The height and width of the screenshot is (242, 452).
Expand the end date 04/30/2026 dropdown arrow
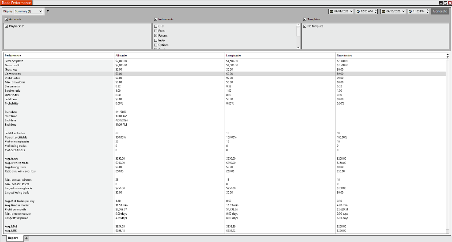coord(403,11)
